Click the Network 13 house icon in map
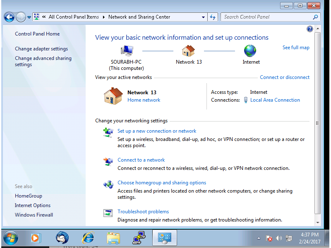Image resolution: width=331 pixels, height=248 pixels. pyautogui.click(x=188, y=51)
